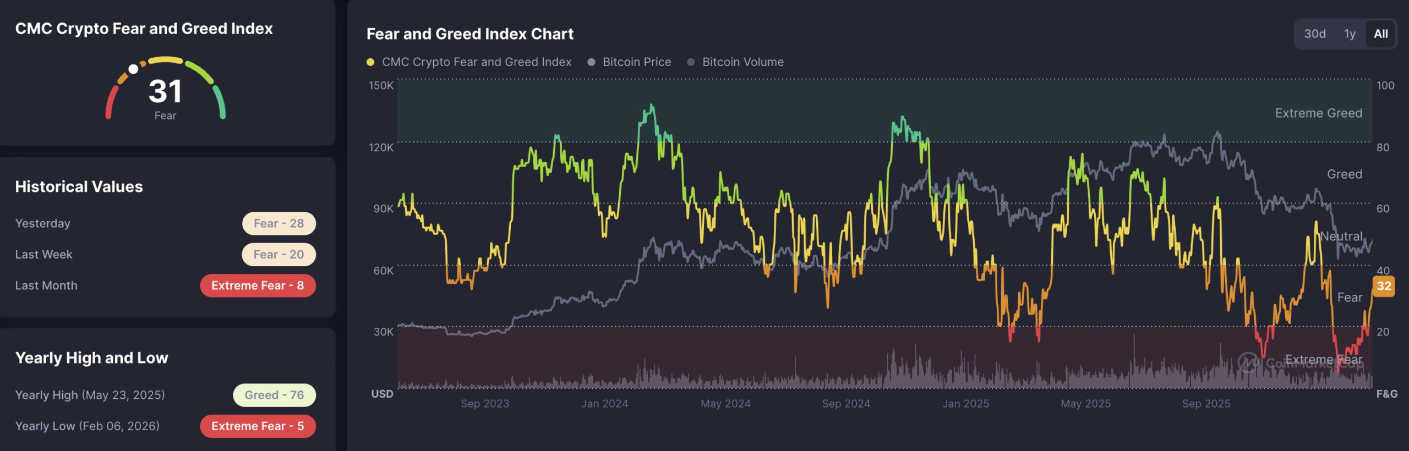
Task: Select the 1y chart range
Action: coord(1350,34)
